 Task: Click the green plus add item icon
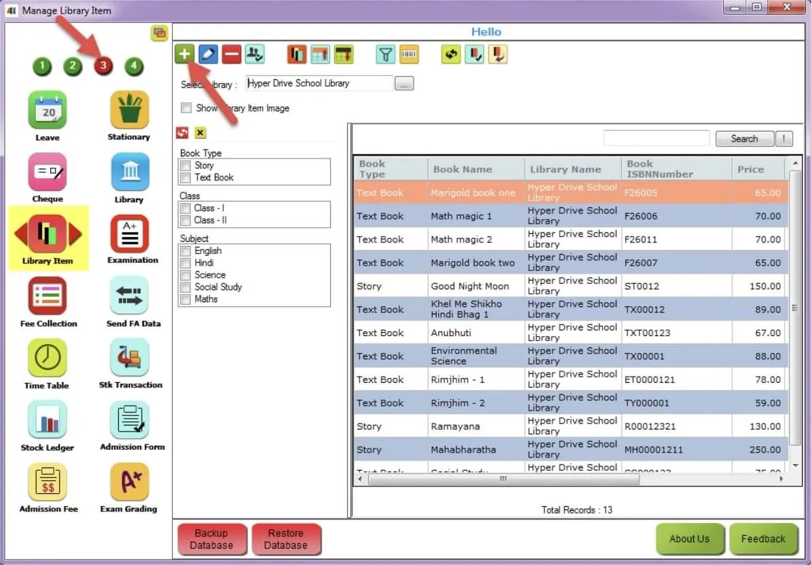[184, 54]
